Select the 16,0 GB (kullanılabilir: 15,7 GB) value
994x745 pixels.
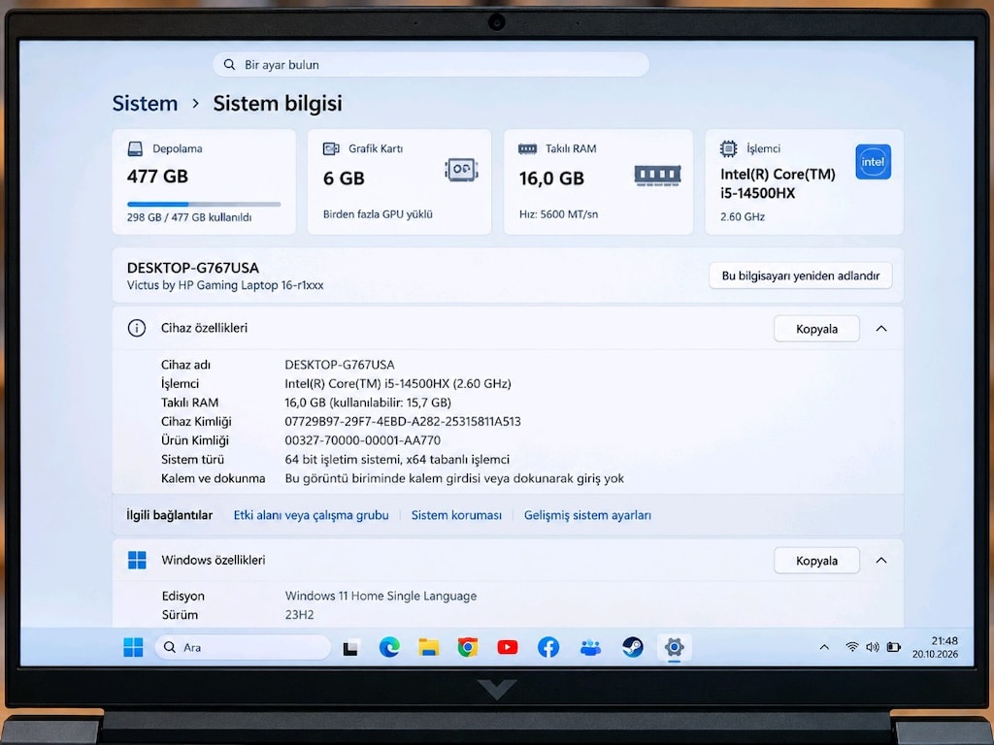[x=368, y=403]
